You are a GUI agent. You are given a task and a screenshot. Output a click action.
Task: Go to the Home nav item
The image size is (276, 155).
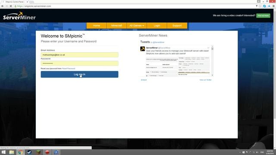[x=97, y=25]
